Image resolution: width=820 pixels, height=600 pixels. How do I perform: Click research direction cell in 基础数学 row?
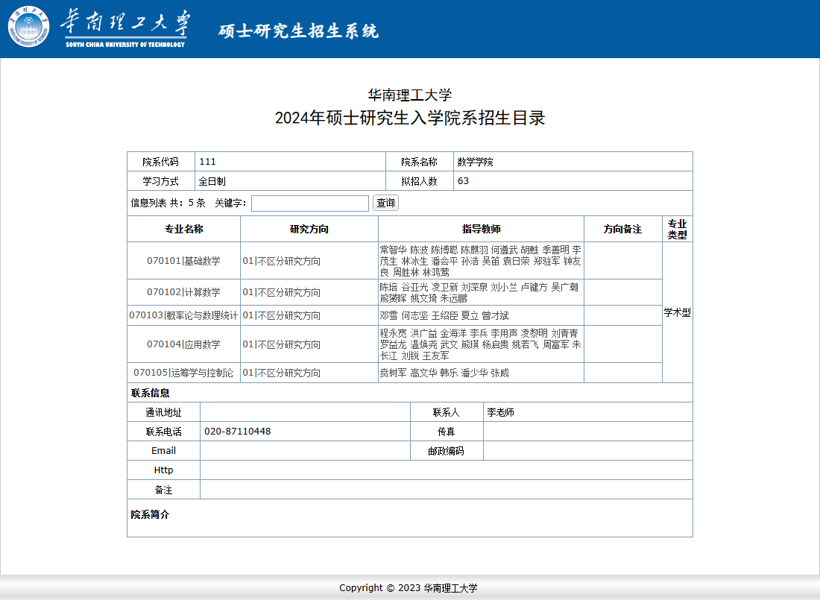(x=309, y=261)
